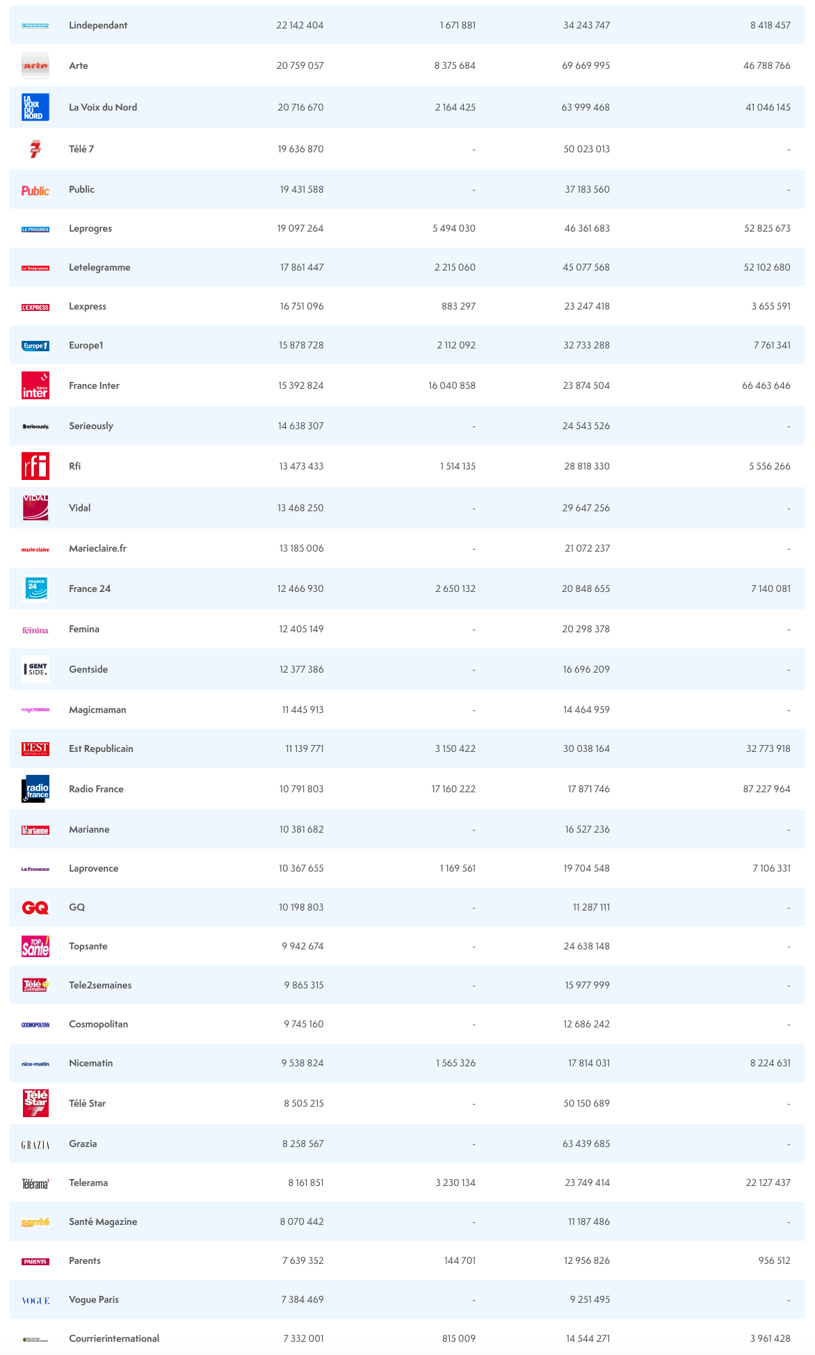815x1355 pixels.
Task: Click the Top Santé logo
Action: [35, 947]
